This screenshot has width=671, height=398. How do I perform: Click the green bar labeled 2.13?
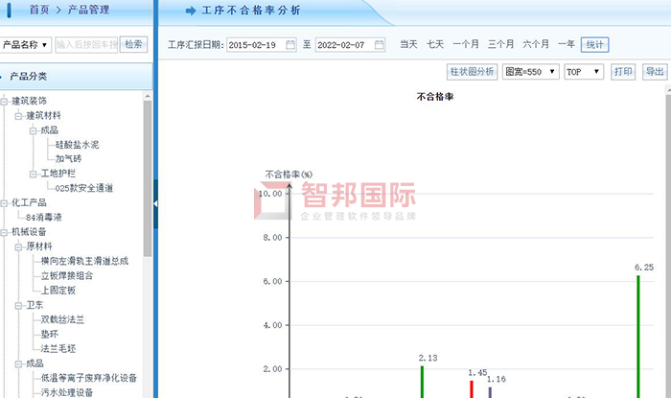tap(422, 382)
